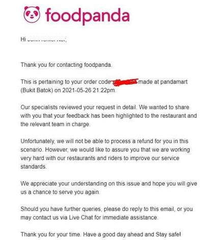Click the word 'Unfortunately' in the email

(38, 141)
